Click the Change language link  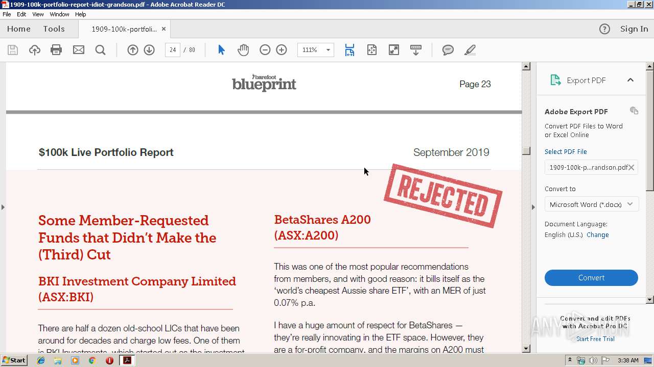tap(598, 235)
